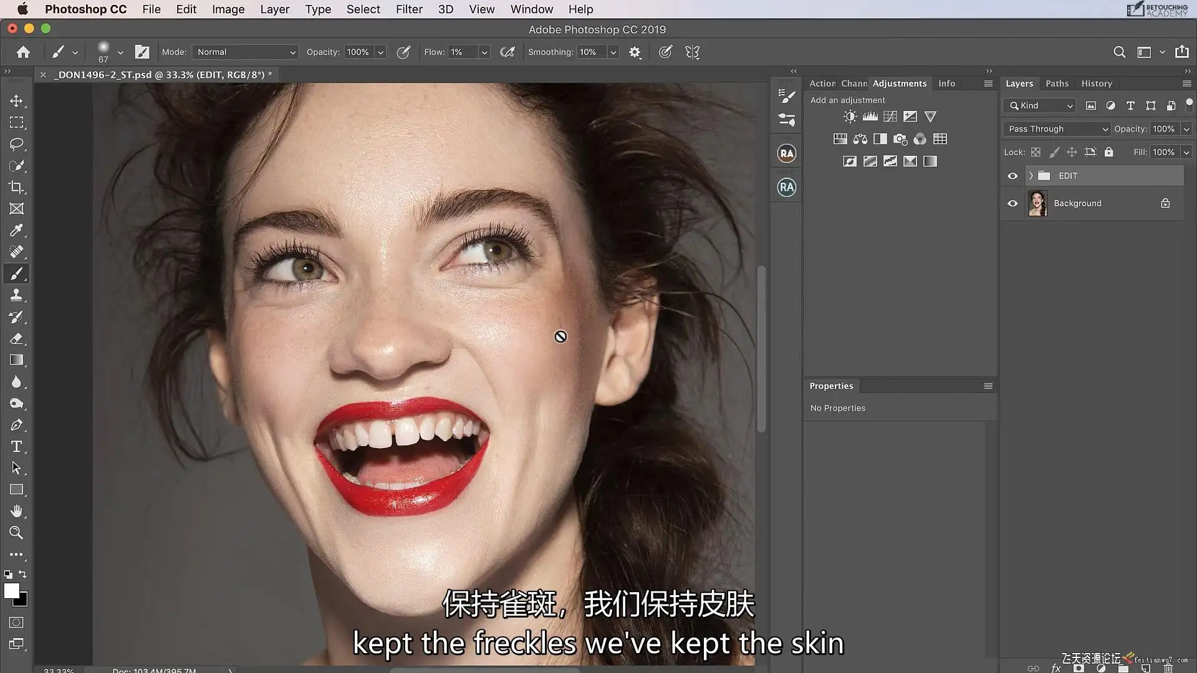Screen dimensions: 1197x673
Task: Hide the EDIT group layer
Action: coord(1012,176)
